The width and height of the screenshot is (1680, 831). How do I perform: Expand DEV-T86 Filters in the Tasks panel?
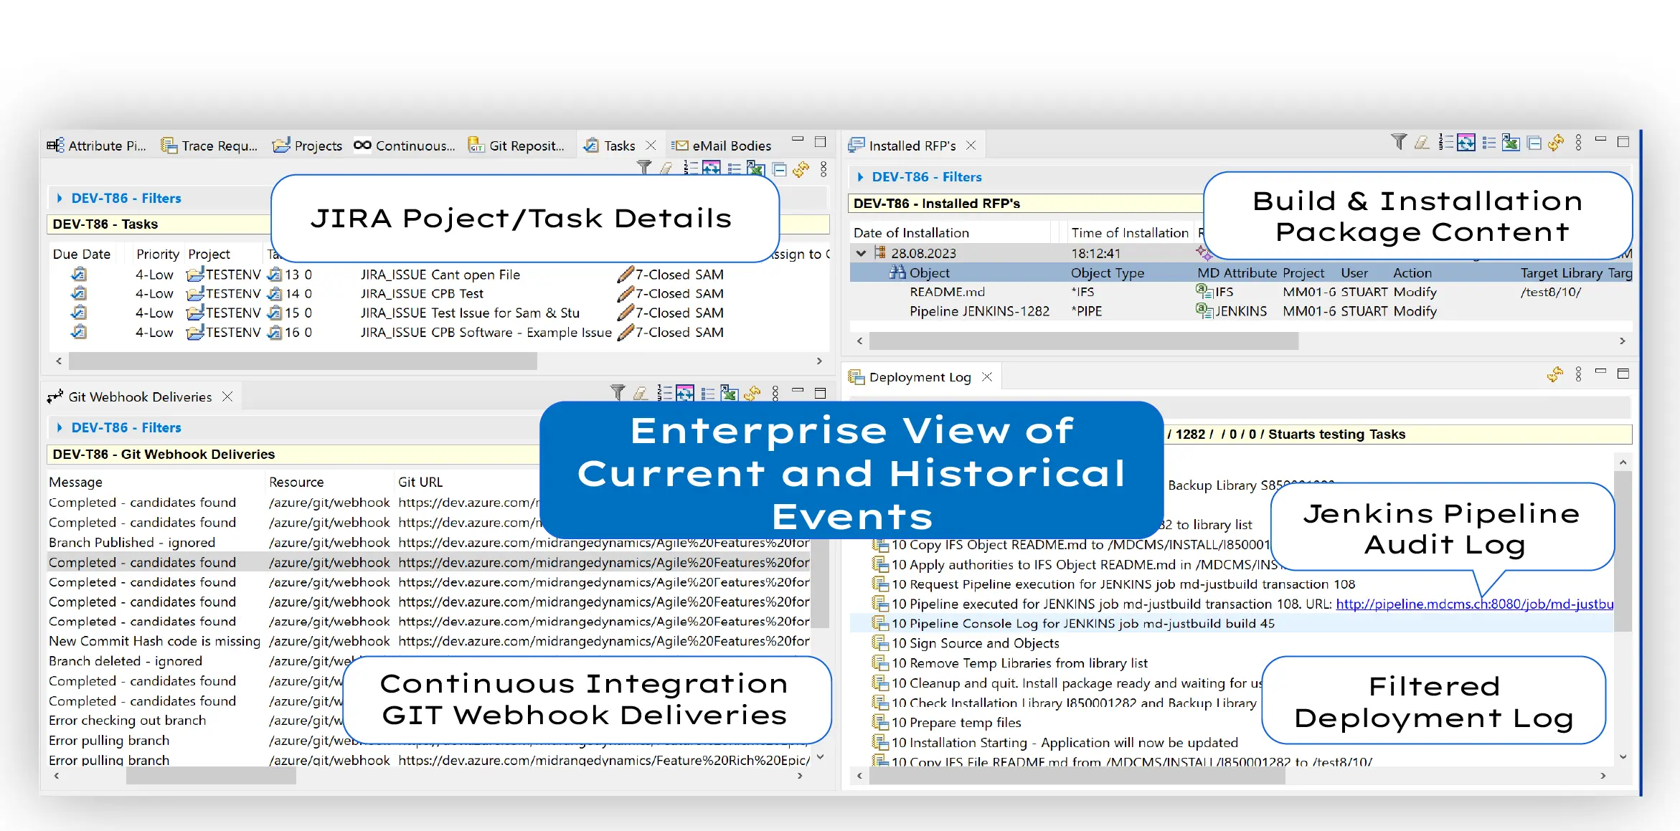(60, 199)
